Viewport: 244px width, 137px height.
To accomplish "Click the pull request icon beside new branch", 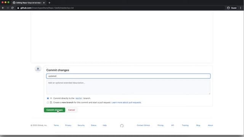I will [x=51, y=102].
